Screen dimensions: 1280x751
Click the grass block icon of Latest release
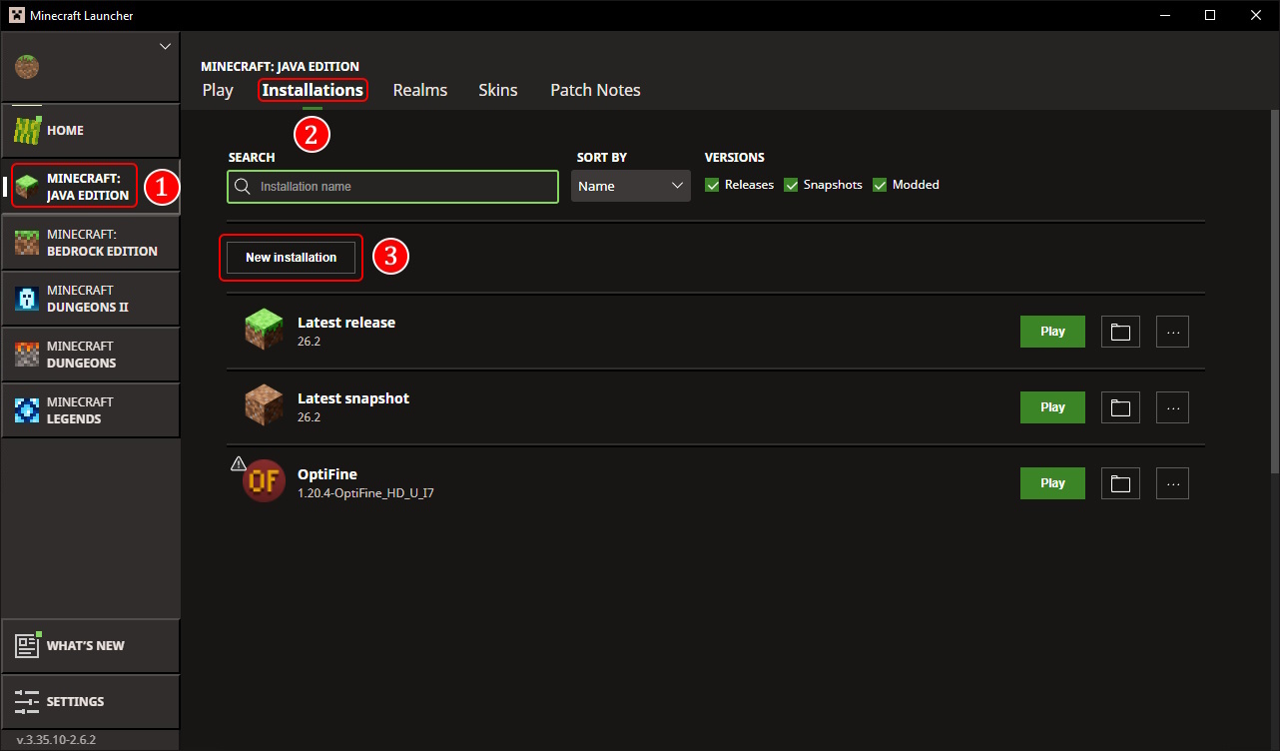tap(264, 331)
